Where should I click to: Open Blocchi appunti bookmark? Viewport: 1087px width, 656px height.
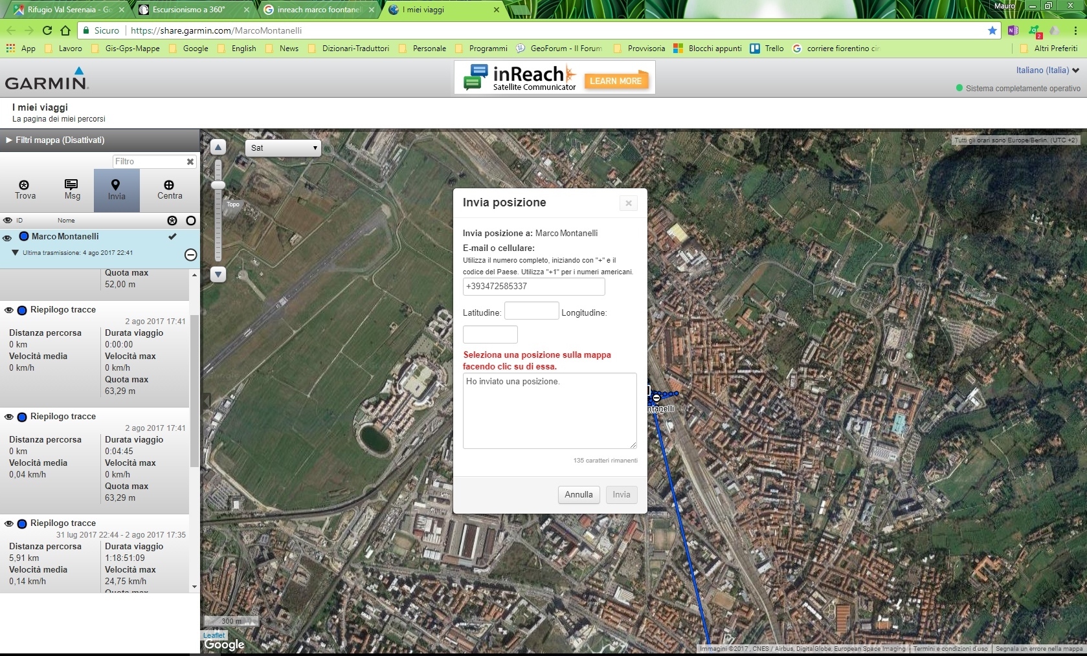[x=708, y=49]
